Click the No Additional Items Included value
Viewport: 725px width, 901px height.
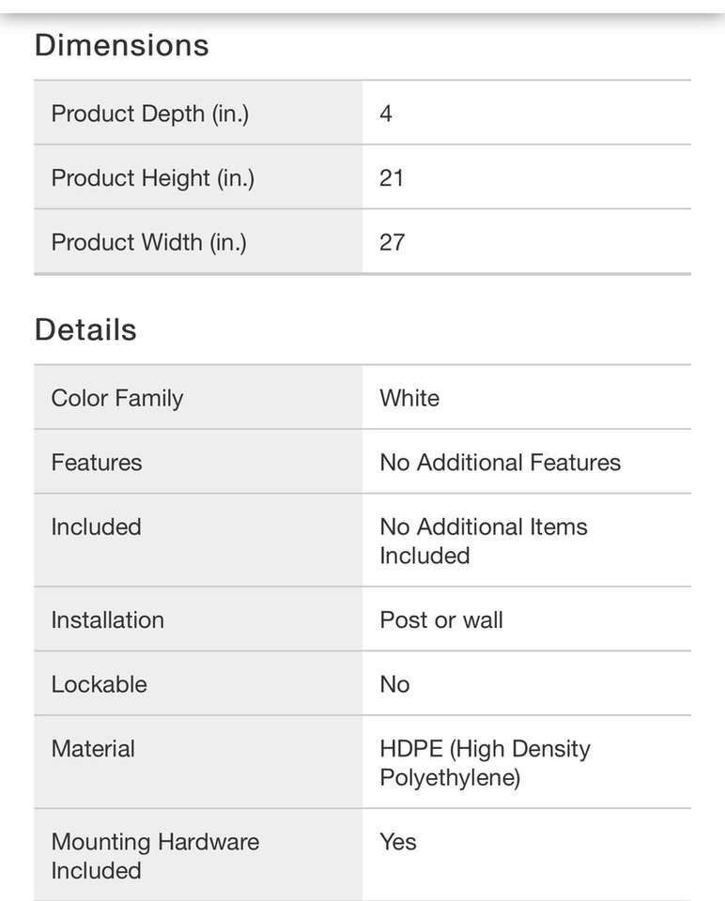[483, 541]
